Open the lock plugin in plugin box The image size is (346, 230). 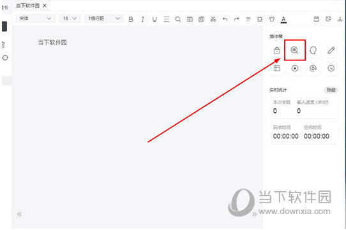coord(276,50)
